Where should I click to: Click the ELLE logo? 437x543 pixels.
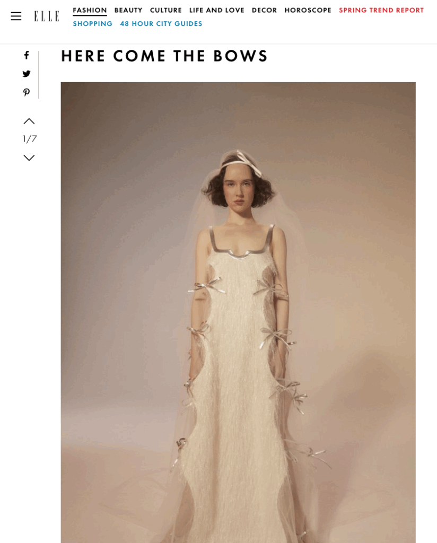tap(46, 16)
